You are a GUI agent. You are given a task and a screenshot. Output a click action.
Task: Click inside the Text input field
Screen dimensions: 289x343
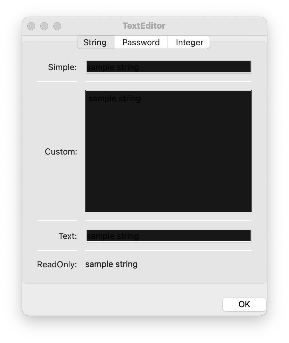coord(168,236)
